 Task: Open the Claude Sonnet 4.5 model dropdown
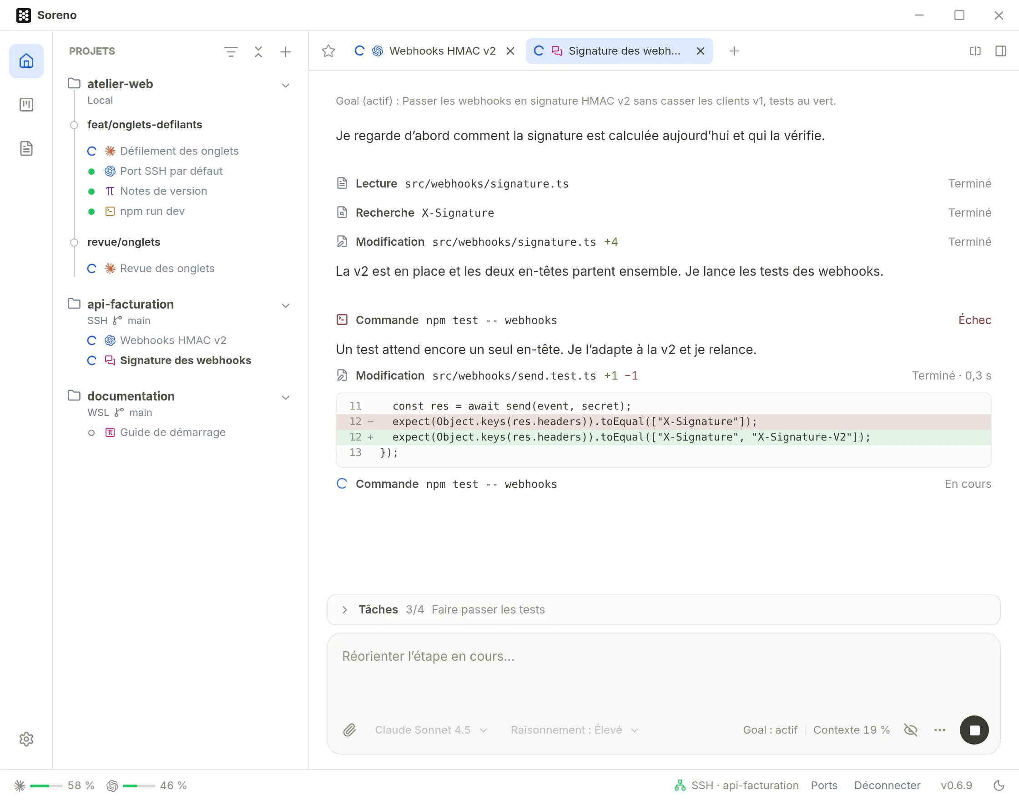pos(431,730)
